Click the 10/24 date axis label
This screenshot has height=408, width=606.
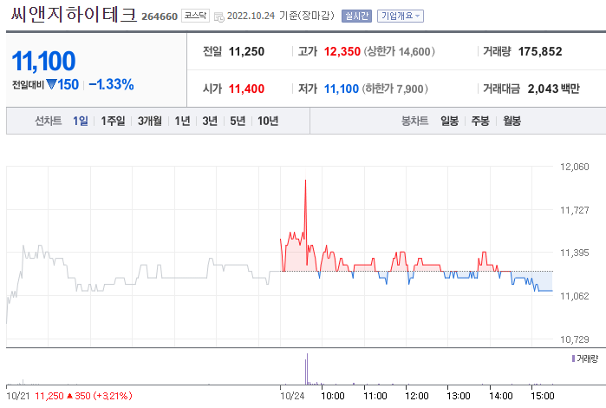(292, 396)
